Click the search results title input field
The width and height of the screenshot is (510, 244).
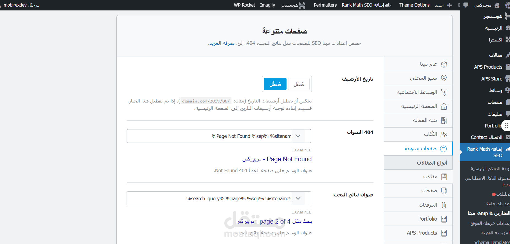(x=209, y=198)
